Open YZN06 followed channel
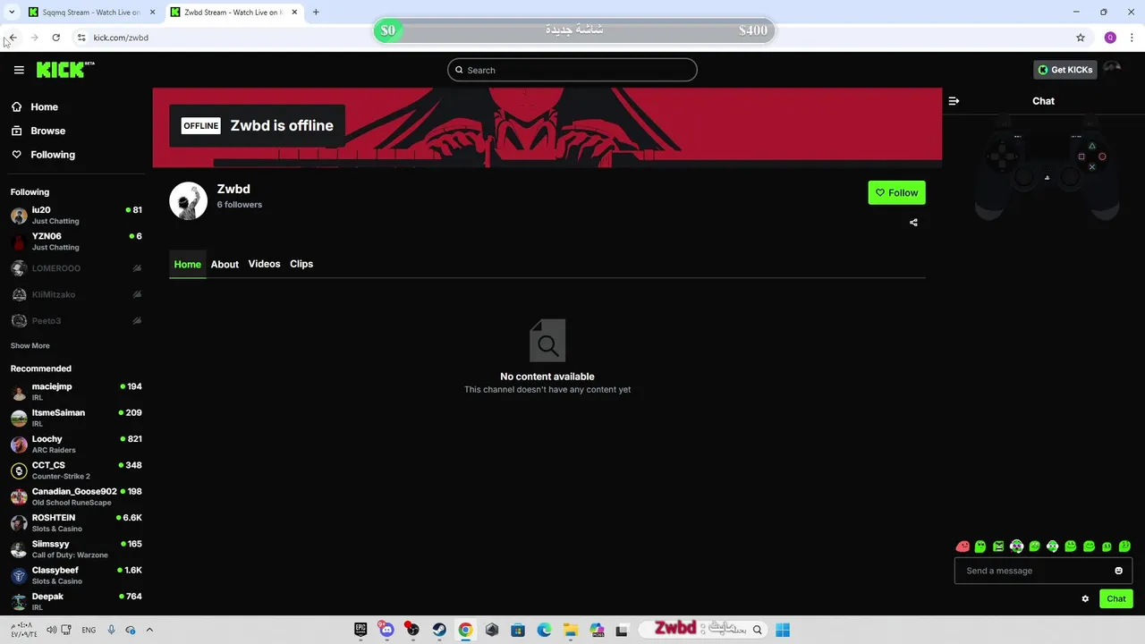1145x644 pixels. coord(76,241)
